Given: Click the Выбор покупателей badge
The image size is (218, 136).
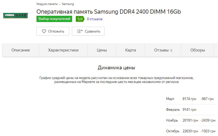Looking at the screenshot, I should (54, 19).
